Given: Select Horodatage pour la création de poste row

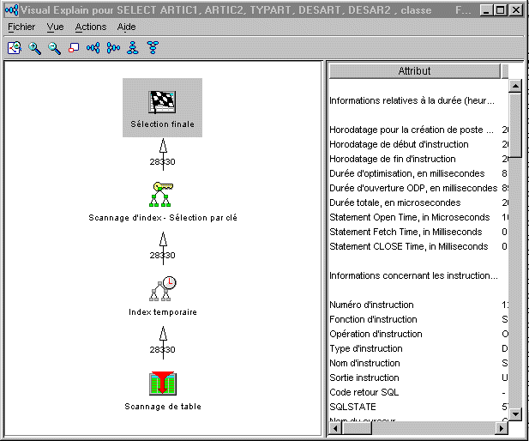Looking at the screenshot, I should click(x=418, y=130).
